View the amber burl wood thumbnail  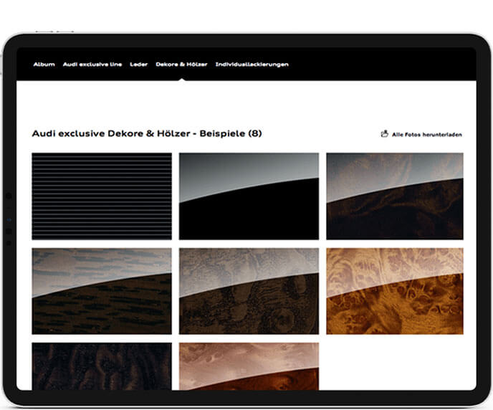pos(394,291)
